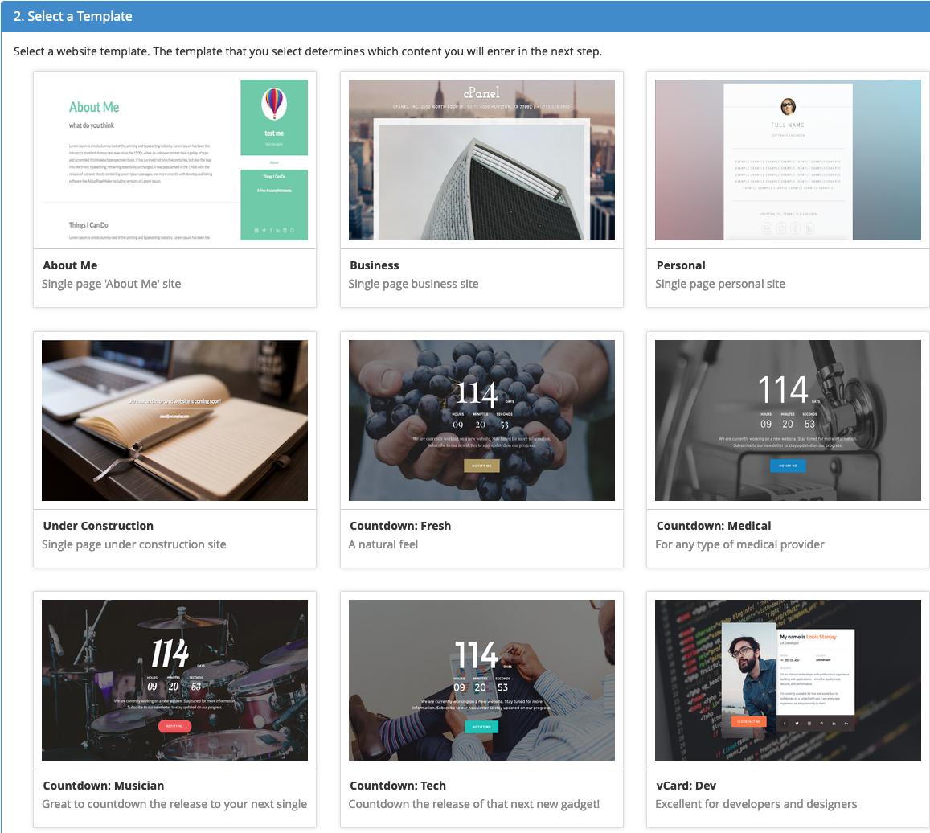Click "Single page business site" description
Screen dimensions: 930x833
point(413,284)
